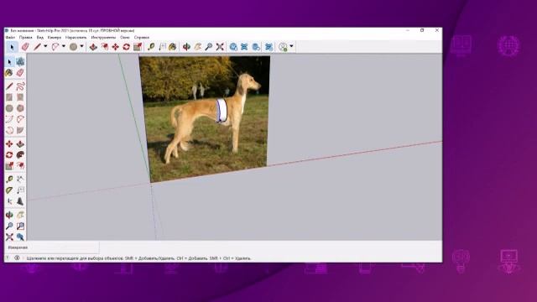The width and height of the screenshot is (537, 302).
Task: Select the Dimension tool
Action: 20,179
